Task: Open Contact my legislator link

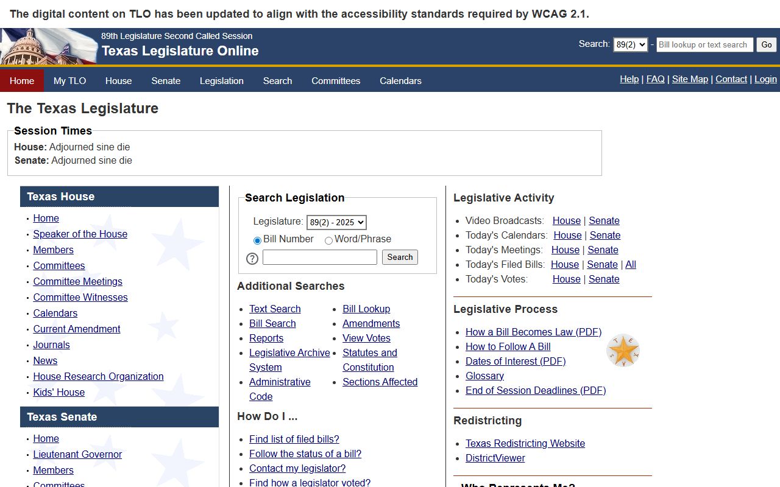Action: (297, 468)
